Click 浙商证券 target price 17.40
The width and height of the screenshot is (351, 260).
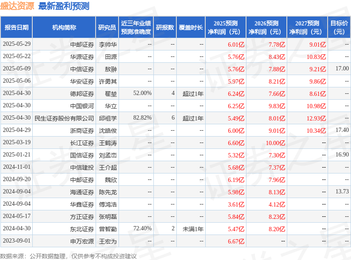tap(342, 130)
